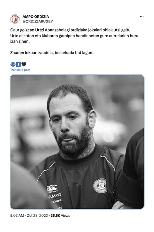154x232 pixels.
Task: Open the @ORDIZIARUGBY handle link
Action: (x=38, y=21)
